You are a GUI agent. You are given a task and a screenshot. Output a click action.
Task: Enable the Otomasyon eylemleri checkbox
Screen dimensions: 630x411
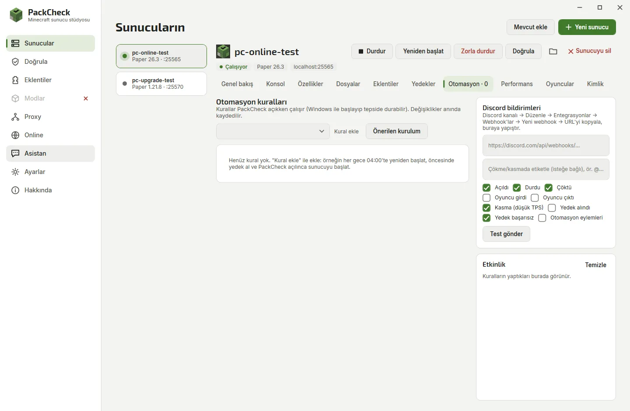(542, 218)
